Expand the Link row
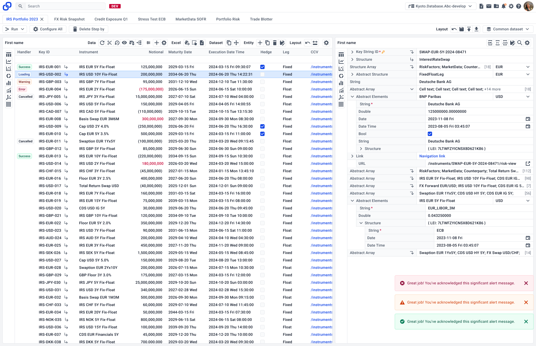The height and width of the screenshot is (346, 536). click(352, 156)
